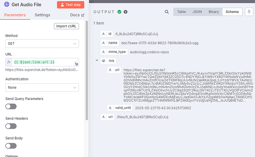Image resolution: width=255 pixels, height=157 pixels.
Task: Click the 1 item count label
Action: pyautogui.click(x=99, y=23)
